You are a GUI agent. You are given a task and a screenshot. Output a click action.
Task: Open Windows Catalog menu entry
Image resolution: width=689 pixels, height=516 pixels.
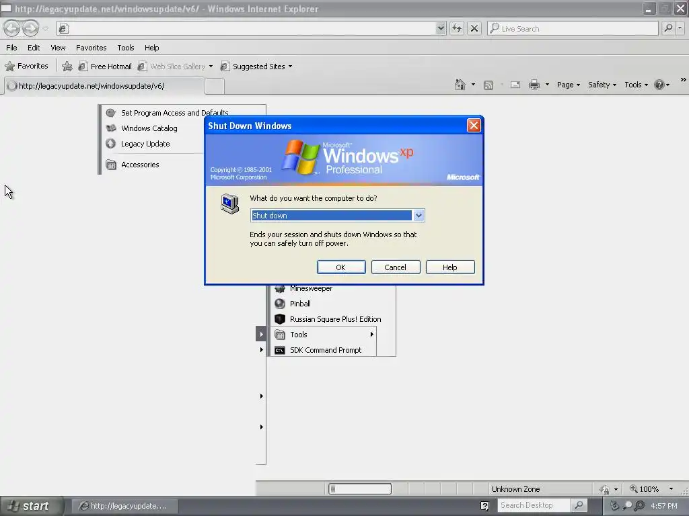point(149,128)
